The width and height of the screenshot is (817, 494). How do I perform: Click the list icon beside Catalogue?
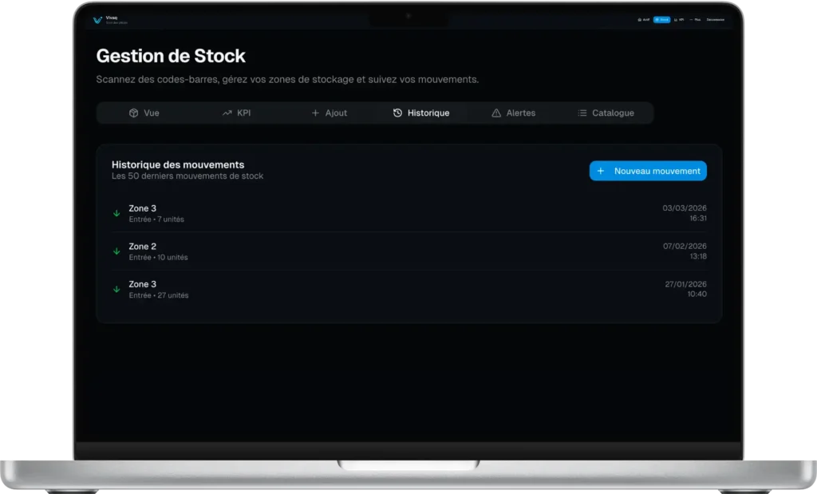tap(582, 113)
